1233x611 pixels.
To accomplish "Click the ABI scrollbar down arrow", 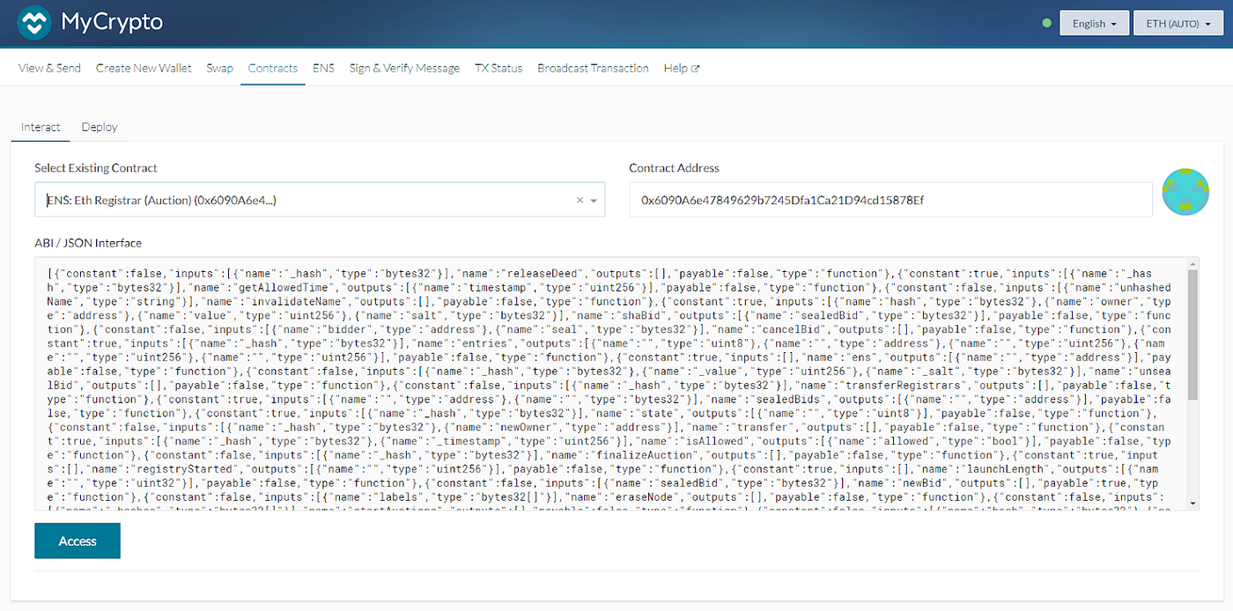I will pyautogui.click(x=1192, y=503).
